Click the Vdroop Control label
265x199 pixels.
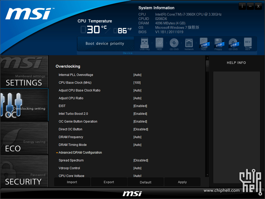tap(69, 168)
